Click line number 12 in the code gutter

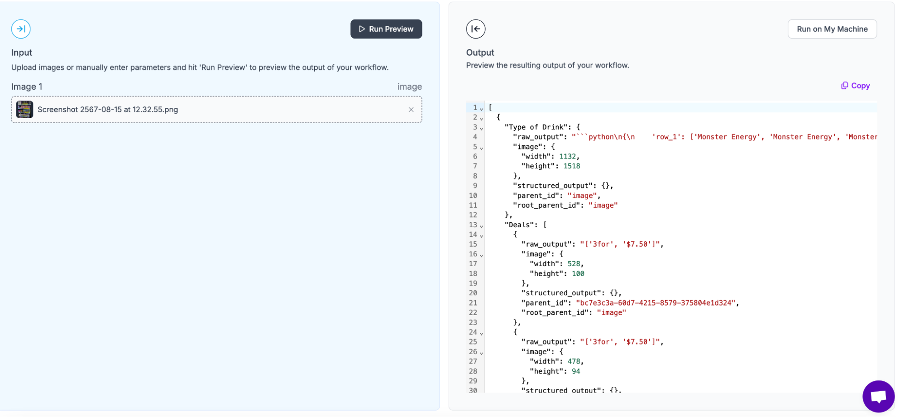click(473, 215)
